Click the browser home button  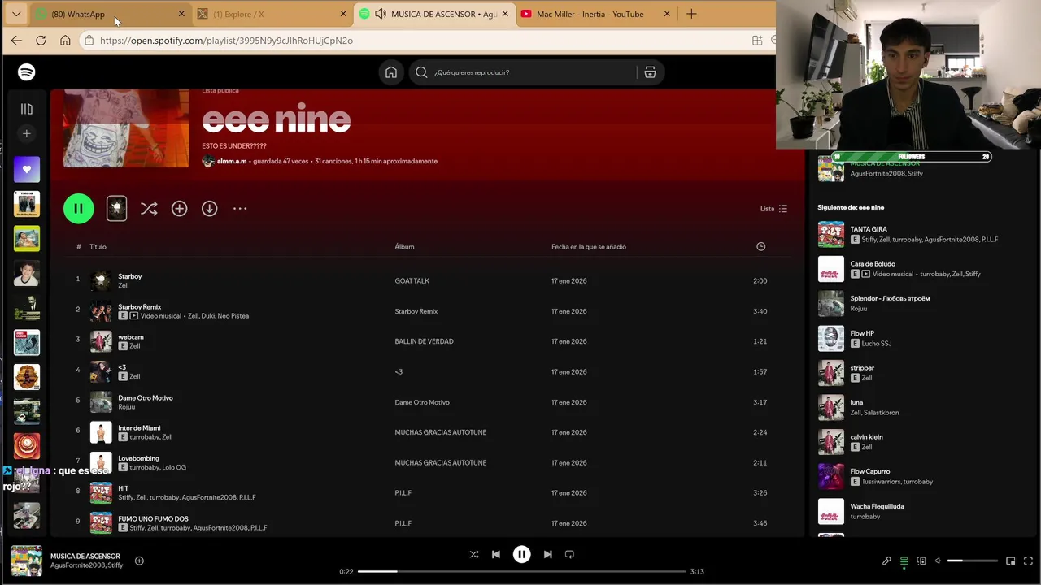point(65,41)
